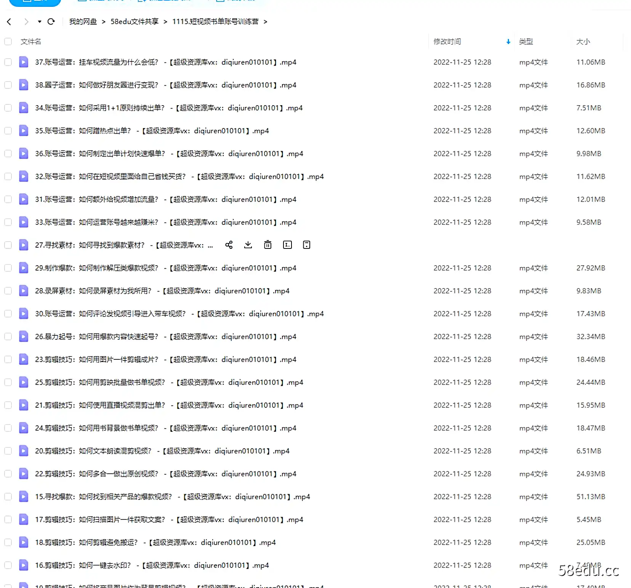Open file 25.剪辑技巧：如何用剪映批量做书单视频

click(169, 382)
